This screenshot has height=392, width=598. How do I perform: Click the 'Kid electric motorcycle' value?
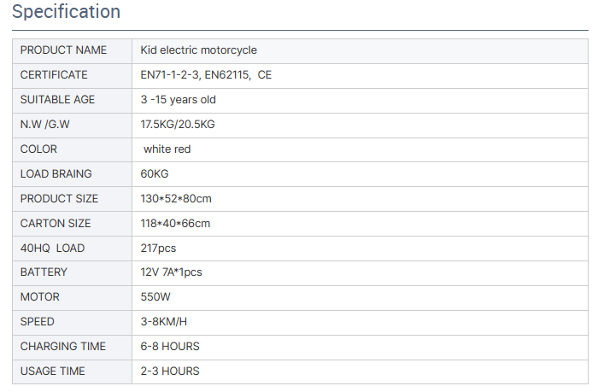(x=199, y=50)
